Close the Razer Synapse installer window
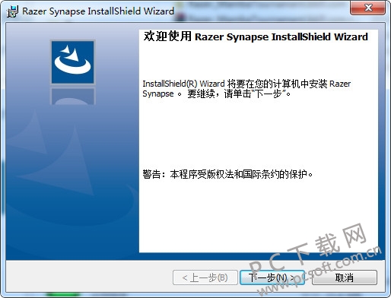 [368, 8]
